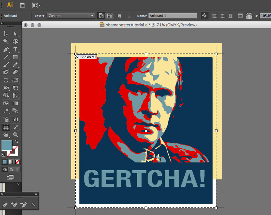Select the Pen tool in the main toolbox

coord(6,50)
